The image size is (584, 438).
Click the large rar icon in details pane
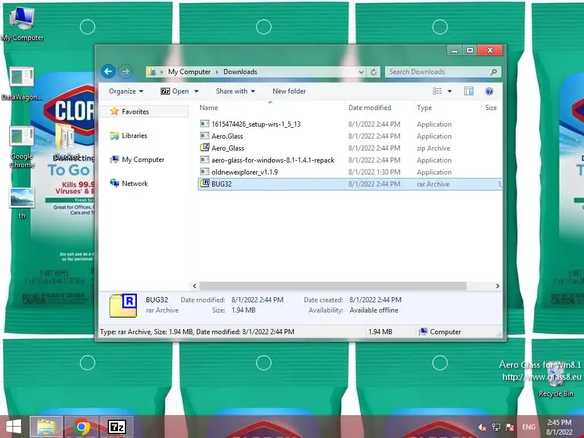123,306
